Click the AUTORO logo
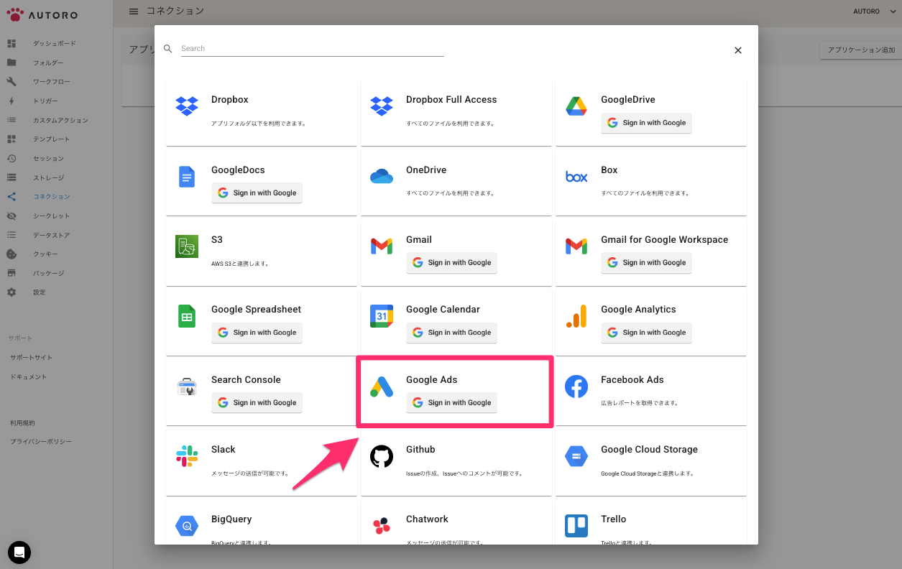Image resolution: width=902 pixels, height=569 pixels. (x=42, y=14)
